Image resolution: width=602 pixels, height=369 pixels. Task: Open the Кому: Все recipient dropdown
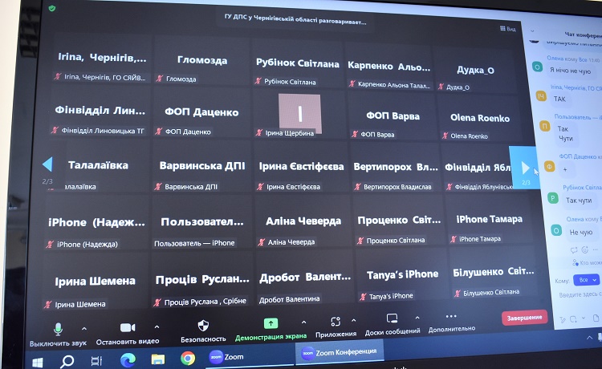[x=586, y=280]
